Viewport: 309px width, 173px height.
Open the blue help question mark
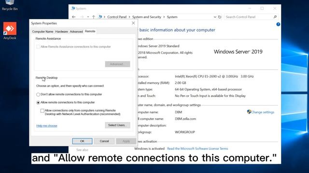click(278, 25)
